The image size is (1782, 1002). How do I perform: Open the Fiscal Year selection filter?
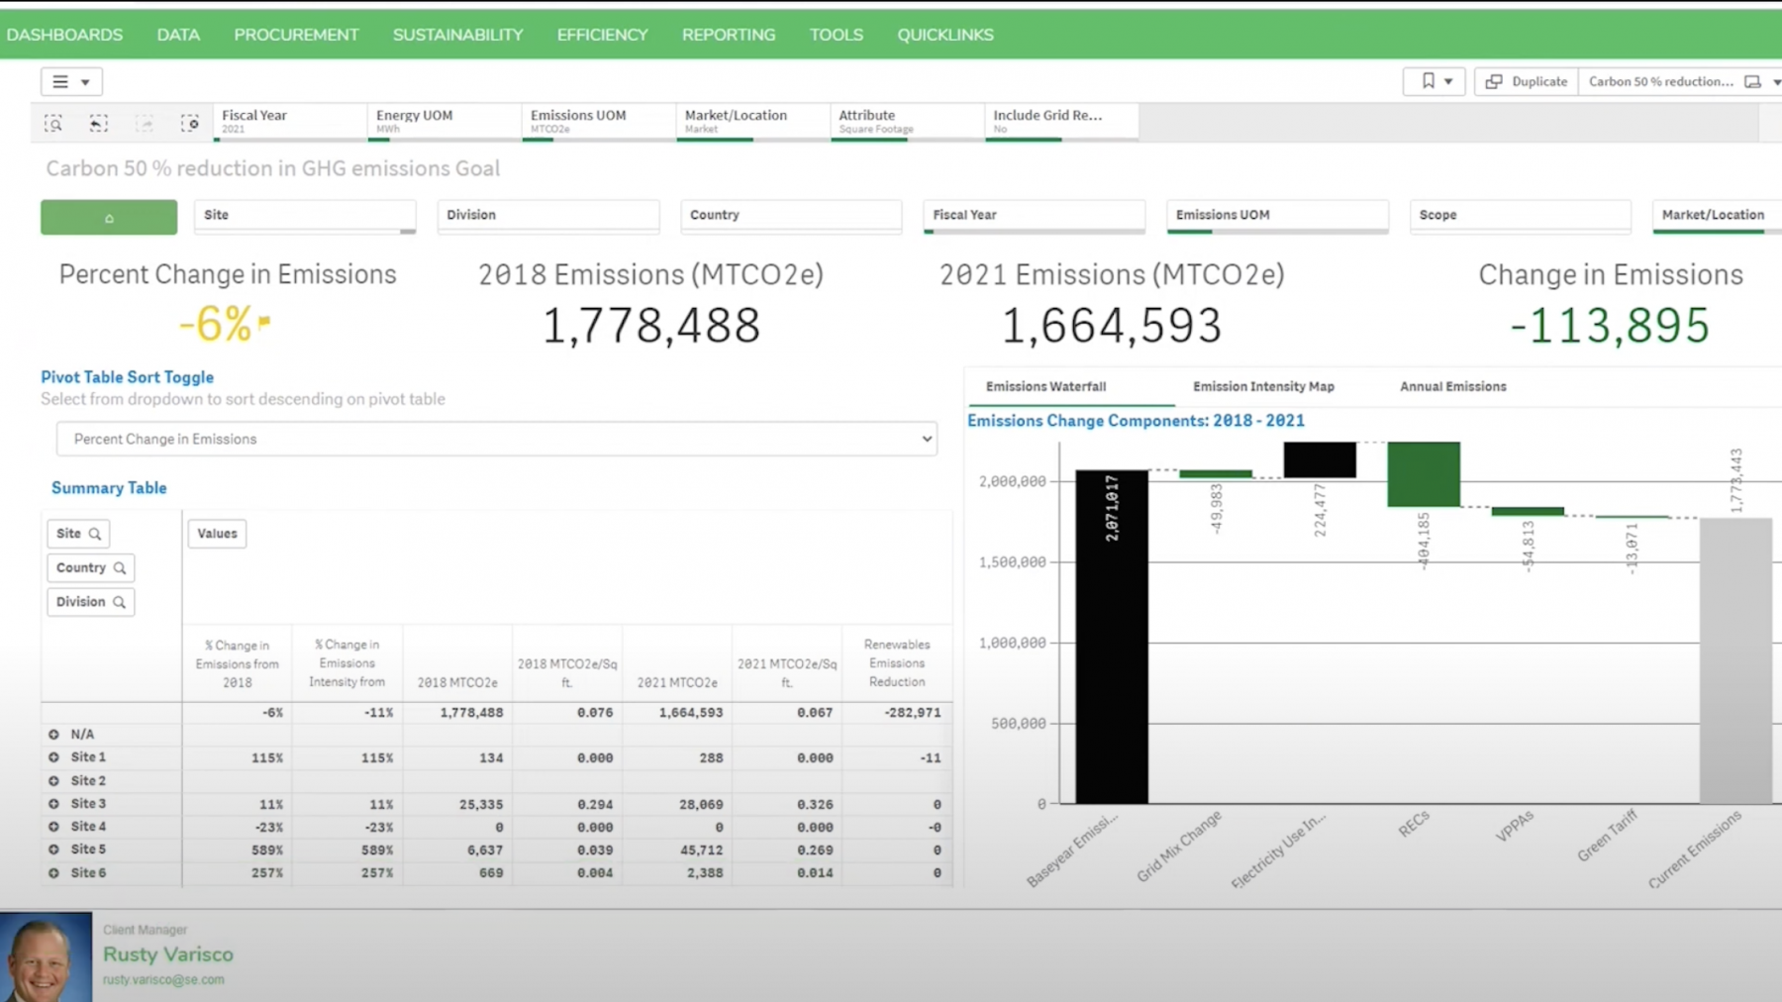point(289,121)
